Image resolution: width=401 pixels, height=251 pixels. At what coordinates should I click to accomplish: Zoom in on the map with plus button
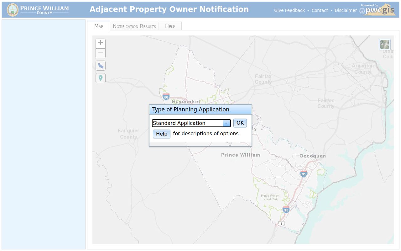[101, 44]
